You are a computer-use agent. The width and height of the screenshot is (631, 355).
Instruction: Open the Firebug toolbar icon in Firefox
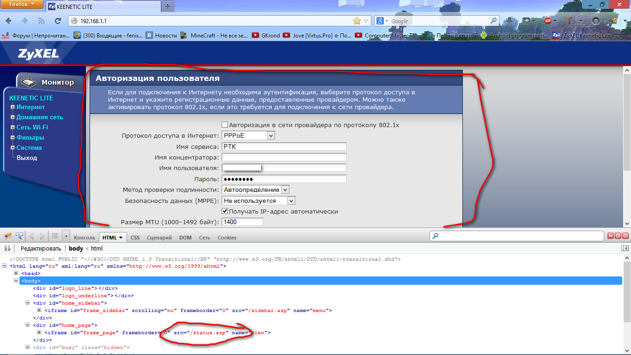click(x=614, y=21)
